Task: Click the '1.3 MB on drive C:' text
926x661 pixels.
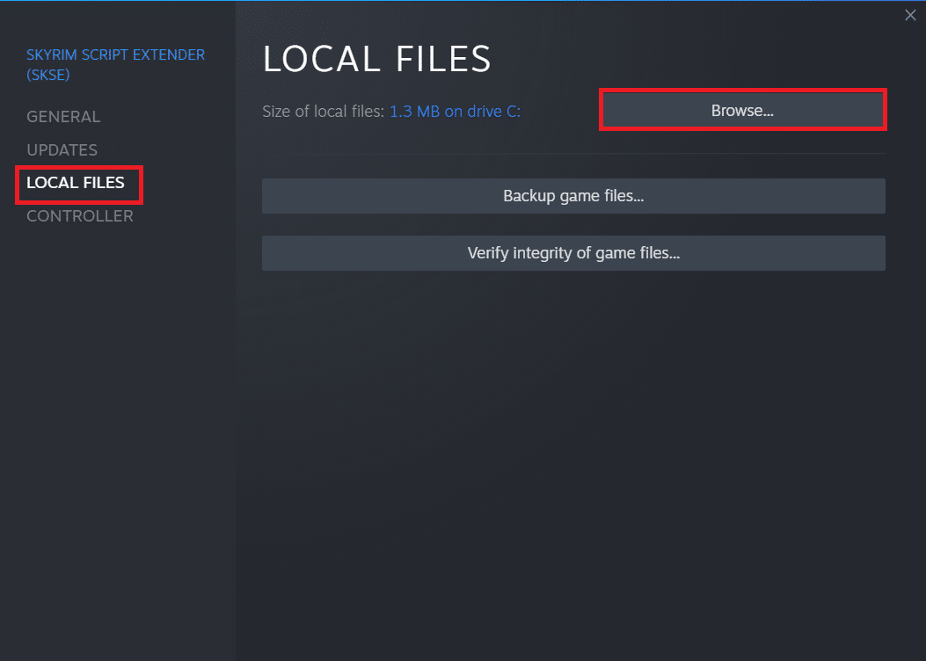Action: 456,112
